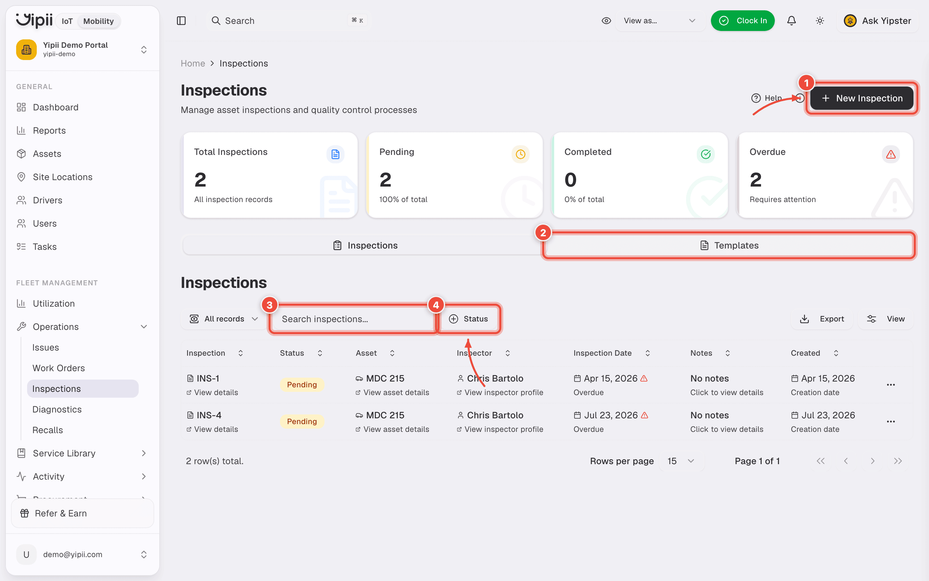The image size is (929, 581).
Task: Click the Clock In button
Action: pyautogui.click(x=743, y=21)
